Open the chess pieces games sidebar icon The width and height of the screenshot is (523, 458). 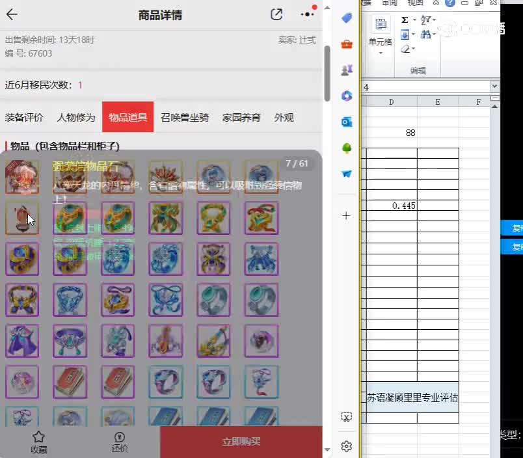click(x=347, y=70)
